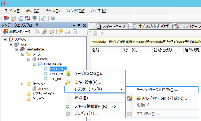Click the blue help question mark icon
Image resolution: width=201 pixels, height=121 pixels.
53,18
